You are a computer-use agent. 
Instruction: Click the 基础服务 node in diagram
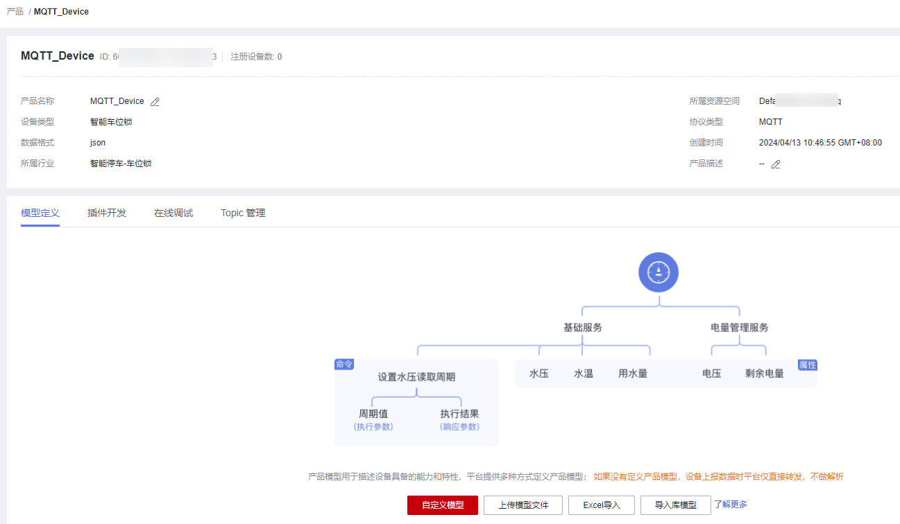(583, 328)
